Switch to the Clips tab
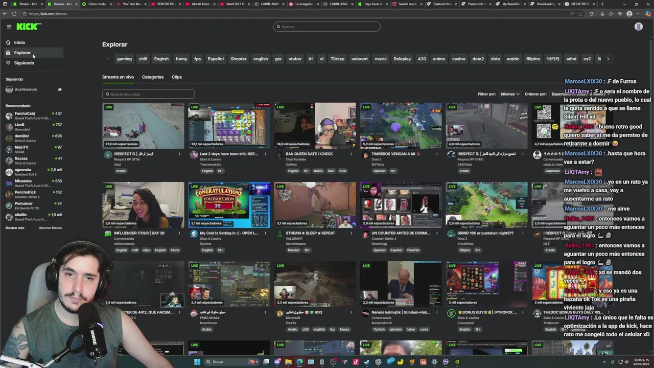Screen dimensions: 654x368 (177, 77)
